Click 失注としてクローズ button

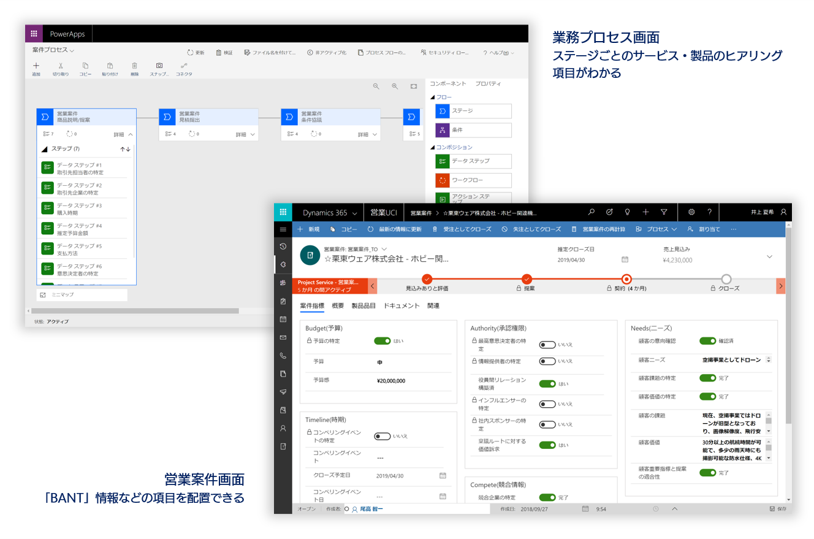pyautogui.click(x=531, y=229)
